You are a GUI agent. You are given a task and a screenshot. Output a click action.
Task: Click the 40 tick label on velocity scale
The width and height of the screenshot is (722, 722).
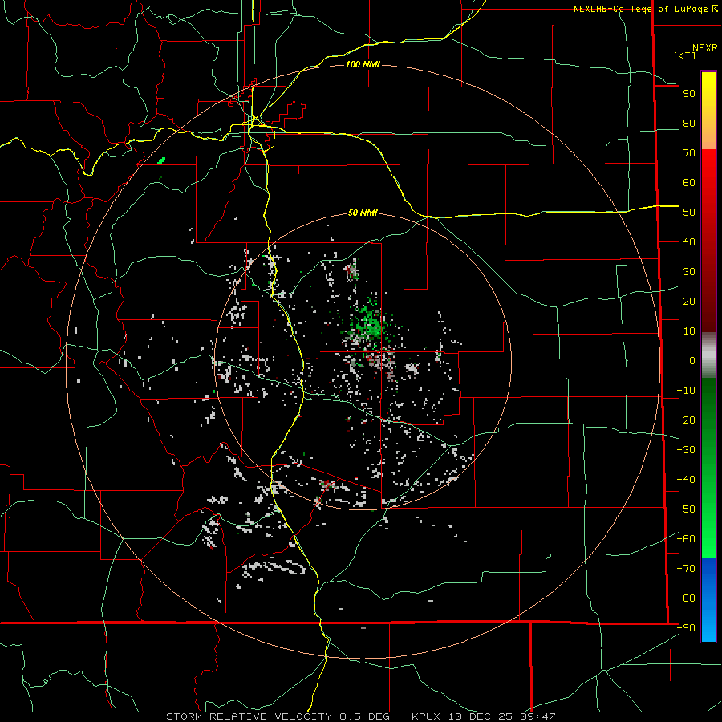pos(689,242)
